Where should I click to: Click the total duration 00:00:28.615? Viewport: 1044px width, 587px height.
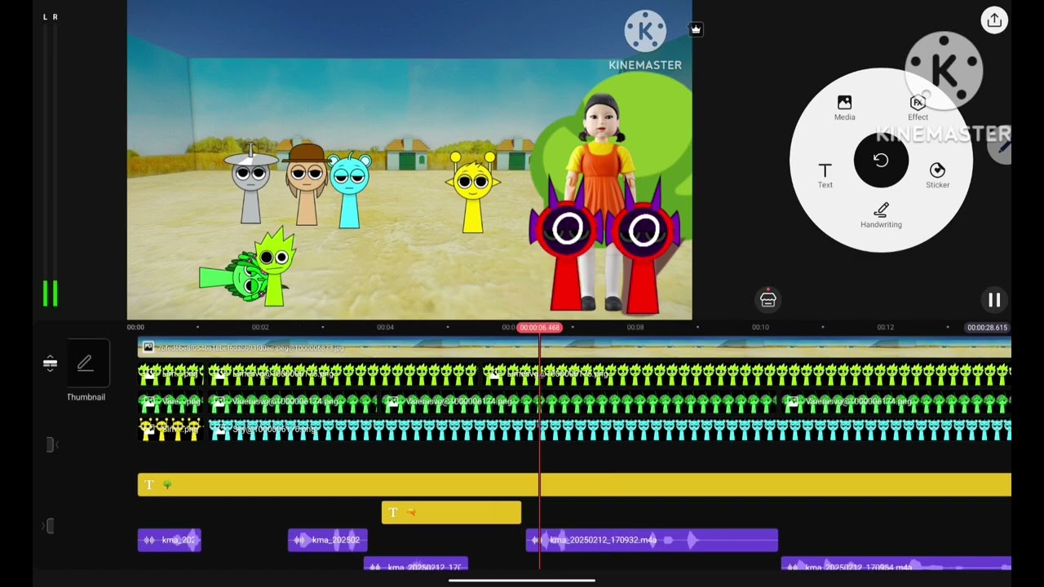[987, 328]
